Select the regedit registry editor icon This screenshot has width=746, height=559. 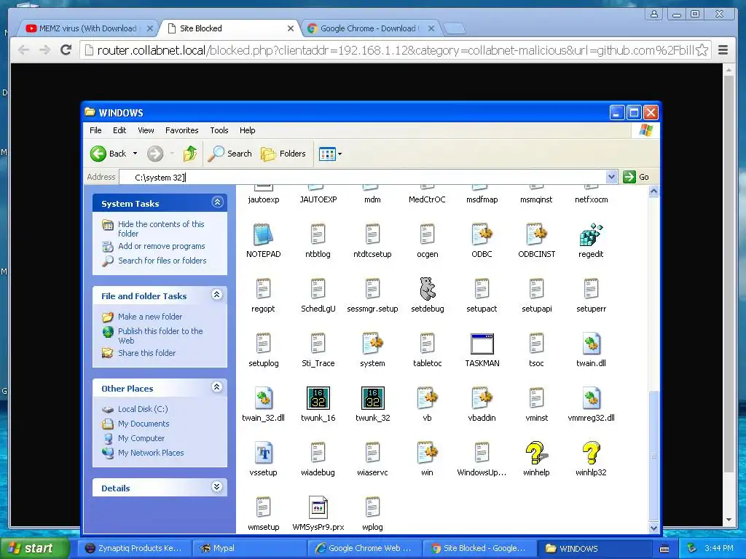tap(591, 234)
